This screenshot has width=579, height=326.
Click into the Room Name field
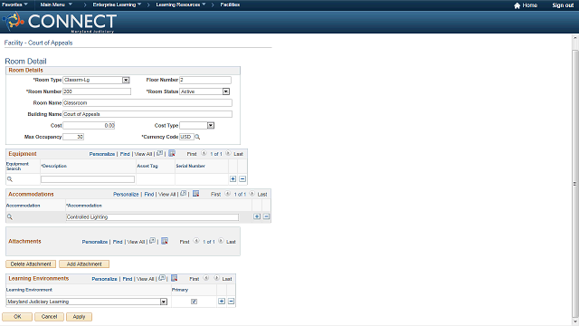[147, 102]
